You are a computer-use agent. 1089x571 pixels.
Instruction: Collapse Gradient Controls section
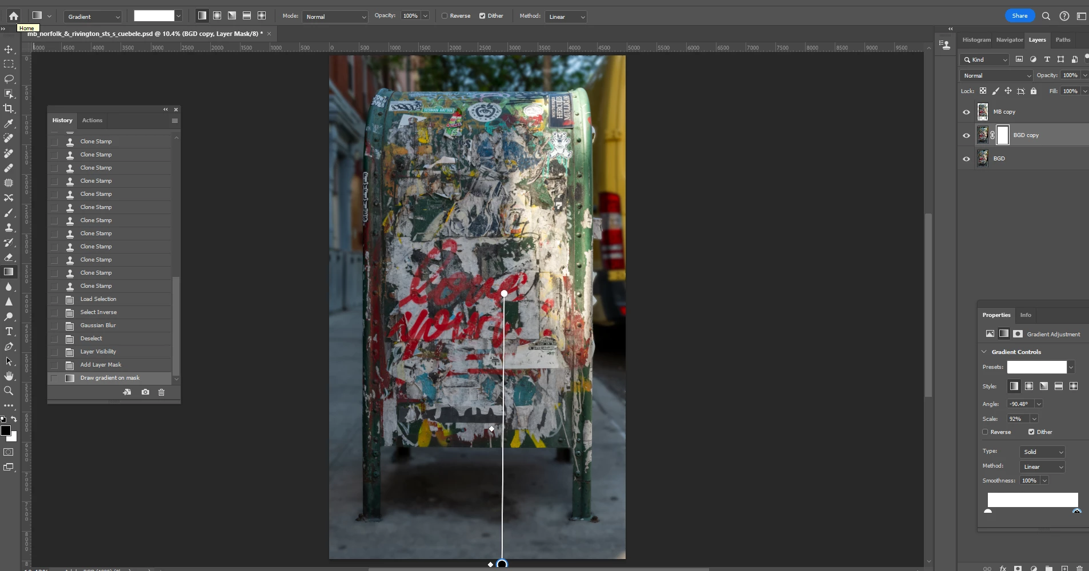984,352
